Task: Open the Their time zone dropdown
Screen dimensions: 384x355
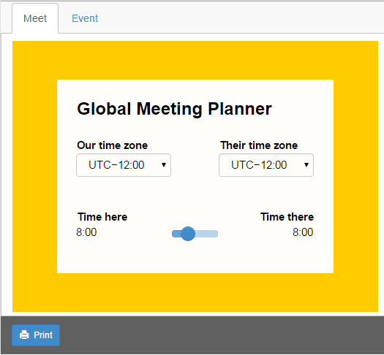Action: 266,165
